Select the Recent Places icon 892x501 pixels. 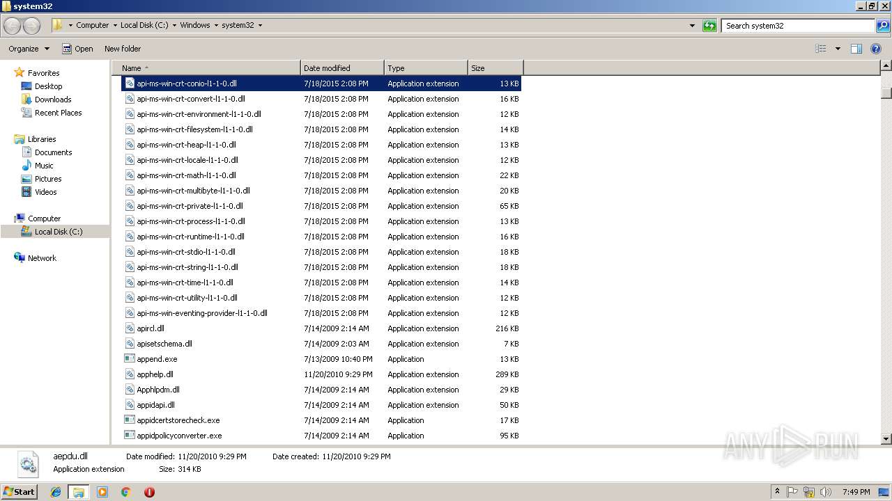tap(26, 113)
